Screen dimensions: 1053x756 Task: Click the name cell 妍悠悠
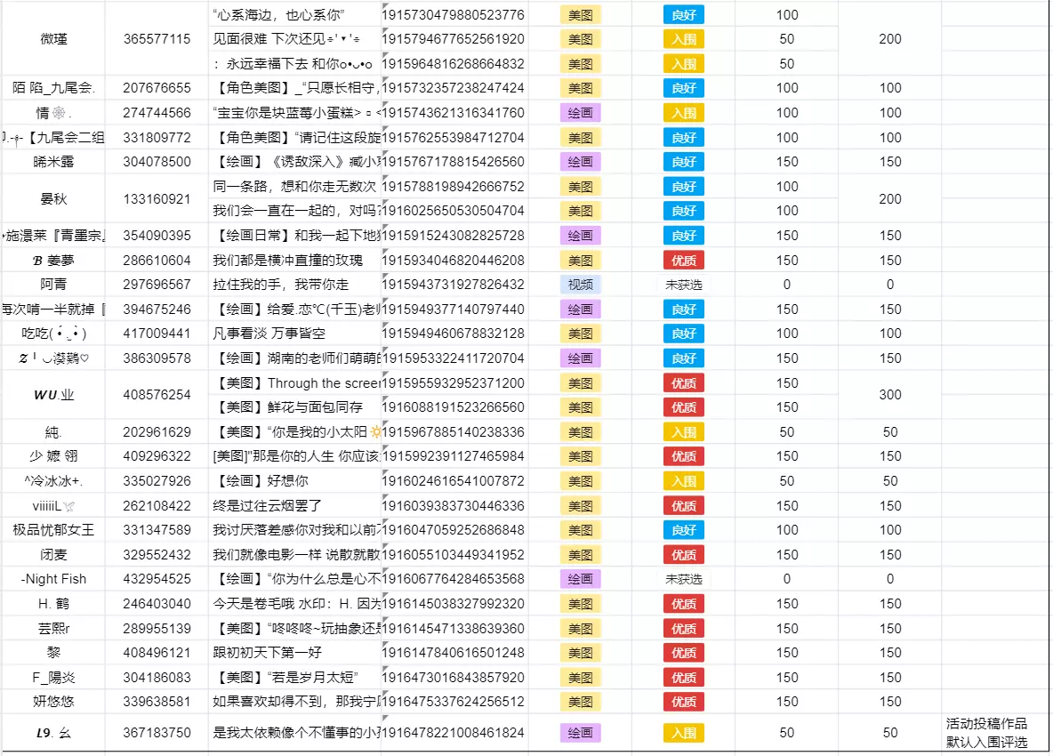54,701
